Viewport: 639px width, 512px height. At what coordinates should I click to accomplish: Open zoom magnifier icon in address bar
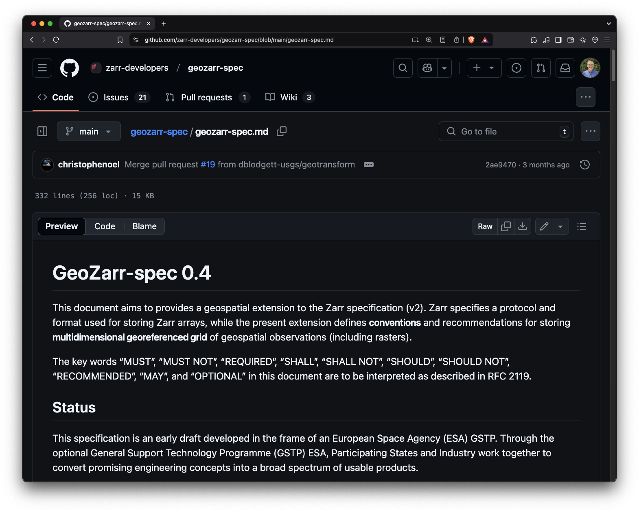pyautogui.click(x=429, y=40)
